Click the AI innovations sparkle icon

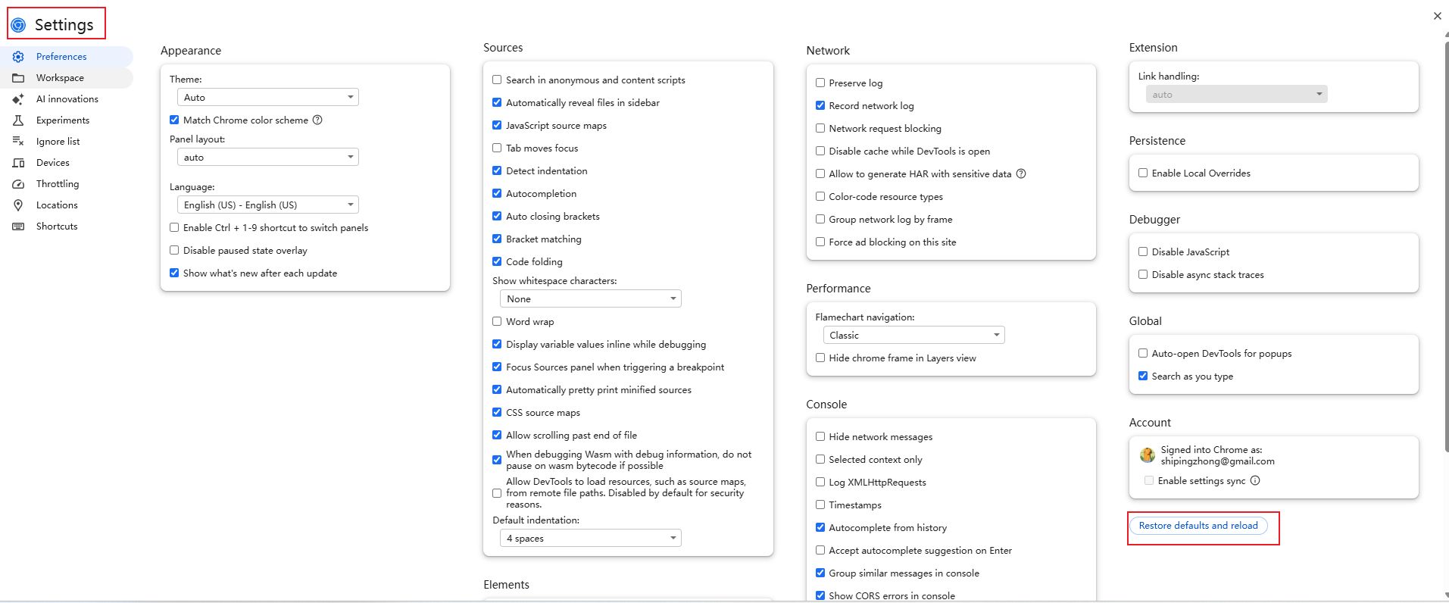click(x=19, y=99)
